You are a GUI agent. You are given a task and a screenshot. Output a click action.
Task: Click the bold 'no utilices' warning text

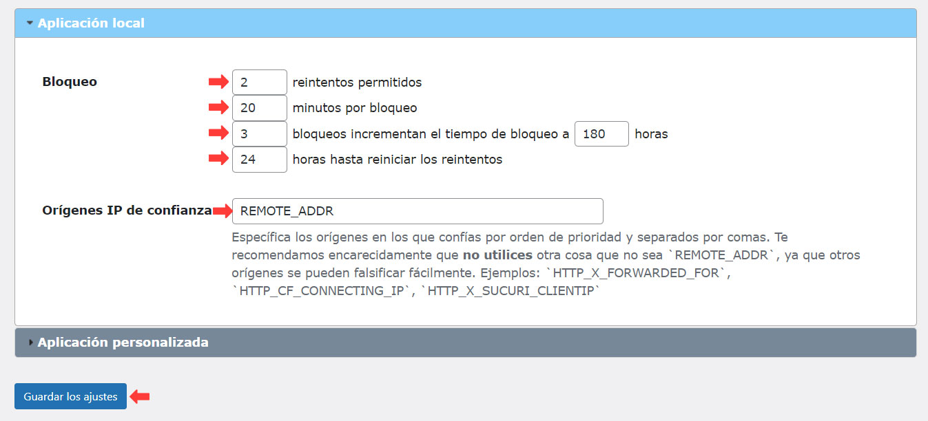(497, 255)
